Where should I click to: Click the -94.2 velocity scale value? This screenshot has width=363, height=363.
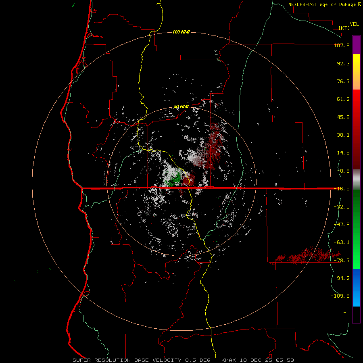pos(342,278)
